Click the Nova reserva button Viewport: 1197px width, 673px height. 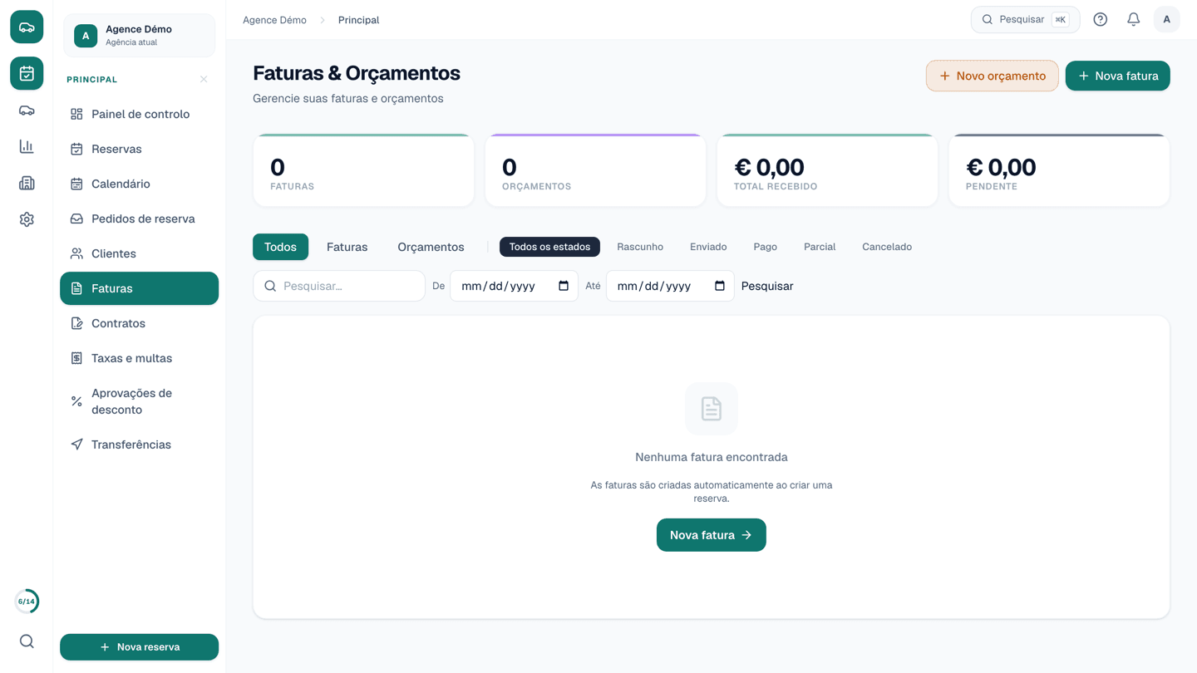pos(139,647)
